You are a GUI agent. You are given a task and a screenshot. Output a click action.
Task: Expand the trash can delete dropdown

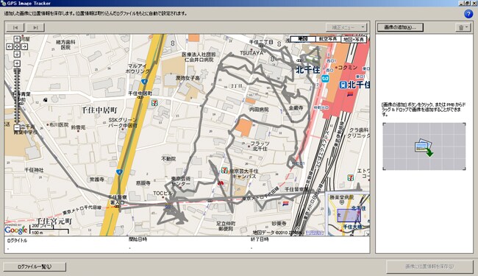click(x=463, y=27)
